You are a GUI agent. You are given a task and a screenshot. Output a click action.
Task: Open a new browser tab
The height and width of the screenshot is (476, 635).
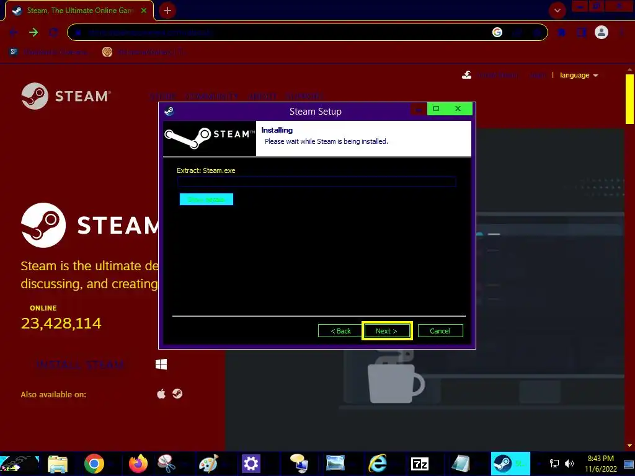coord(167,11)
